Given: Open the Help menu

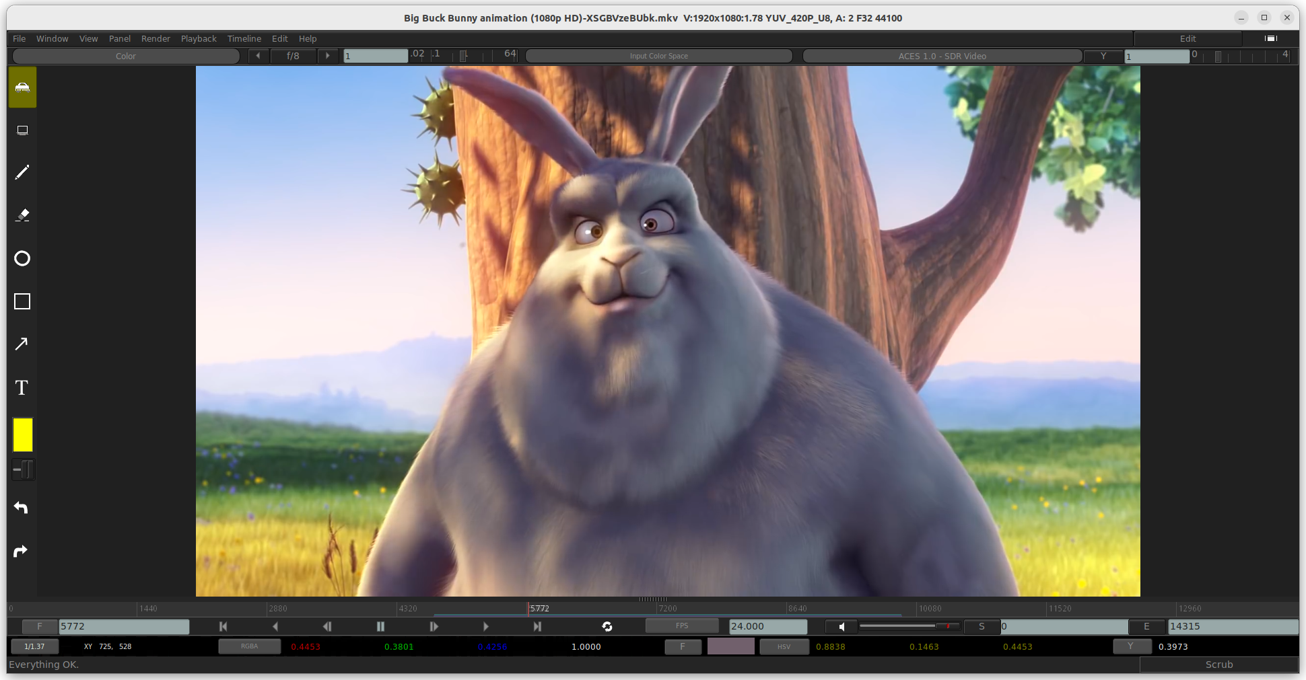Looking at the screenshot, I should click(308, 38).
